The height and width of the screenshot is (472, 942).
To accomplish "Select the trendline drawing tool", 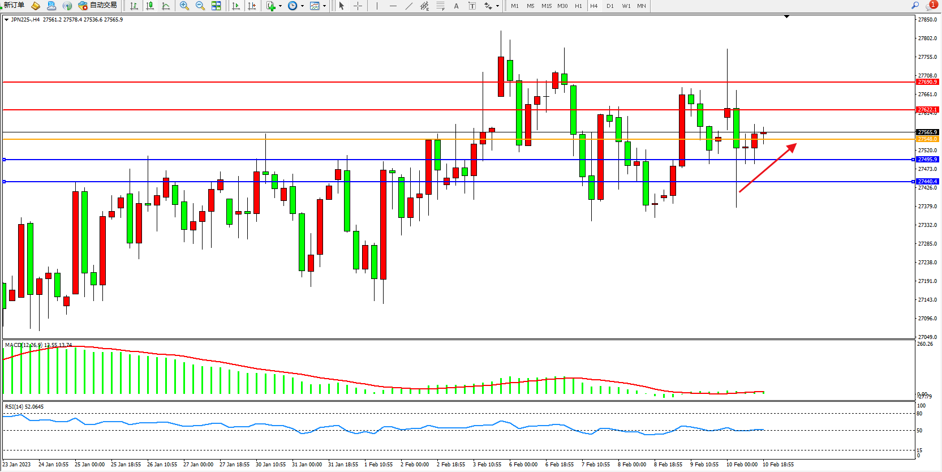I will [409, 6].
